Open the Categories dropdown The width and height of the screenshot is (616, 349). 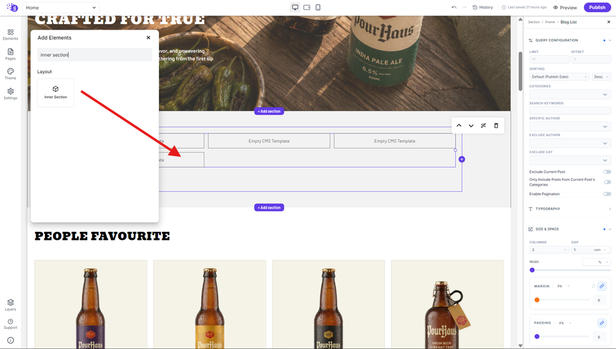(570, 94)
